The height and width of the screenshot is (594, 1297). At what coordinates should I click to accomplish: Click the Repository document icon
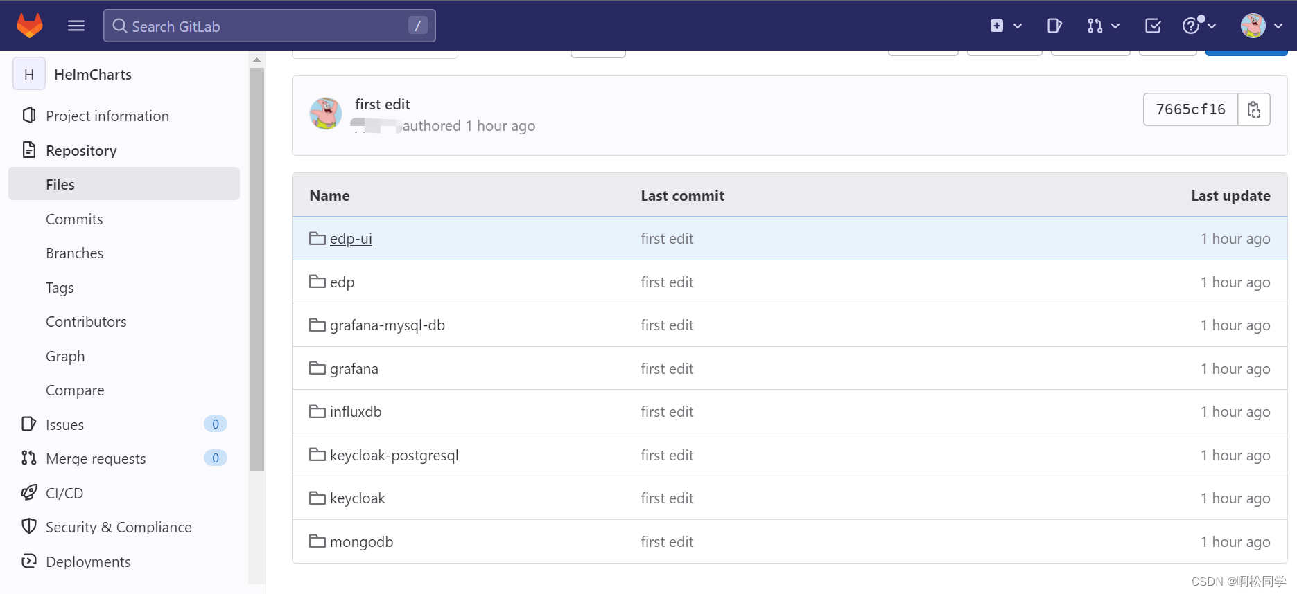(28, 150)
